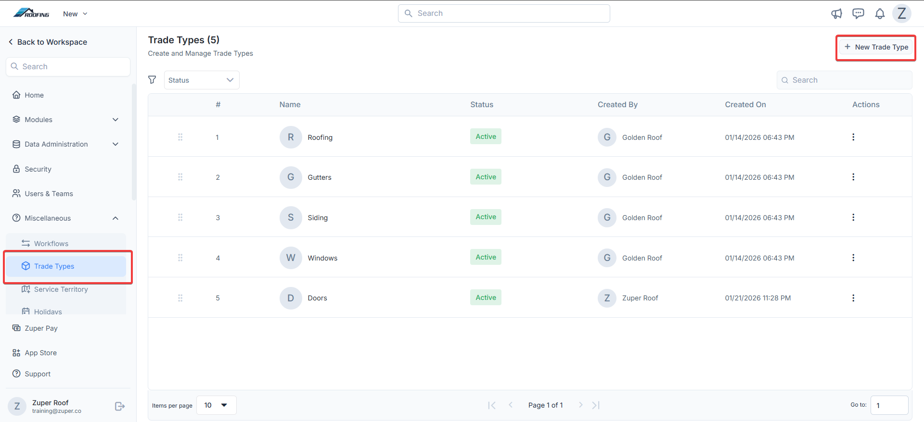Go to the next page arrow
The image size is (924, 422).
click(581, 405)
